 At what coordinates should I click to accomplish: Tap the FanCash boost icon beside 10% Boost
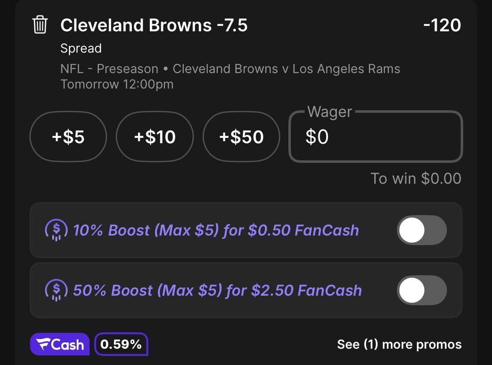[x=56, y=230]
